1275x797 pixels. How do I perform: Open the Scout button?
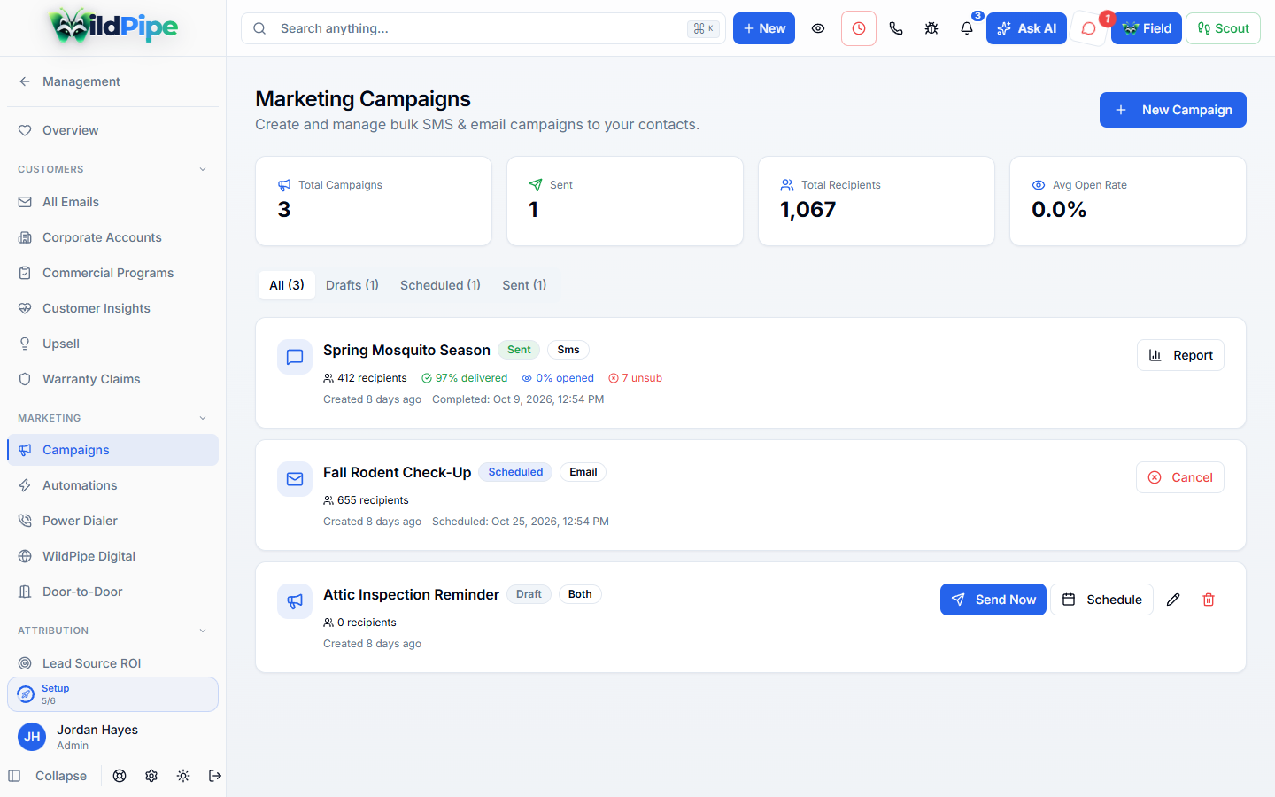(x=1223, y=28)
